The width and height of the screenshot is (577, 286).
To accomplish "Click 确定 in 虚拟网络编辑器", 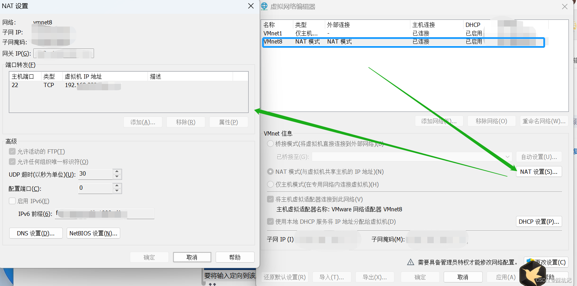I will pyautogui.click(x=420, y=277).
